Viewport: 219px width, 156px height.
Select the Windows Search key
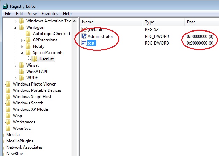point(28,103)
